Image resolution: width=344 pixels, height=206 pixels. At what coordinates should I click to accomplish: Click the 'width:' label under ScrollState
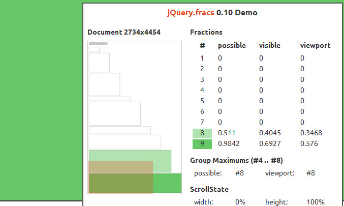click(204, 202)
